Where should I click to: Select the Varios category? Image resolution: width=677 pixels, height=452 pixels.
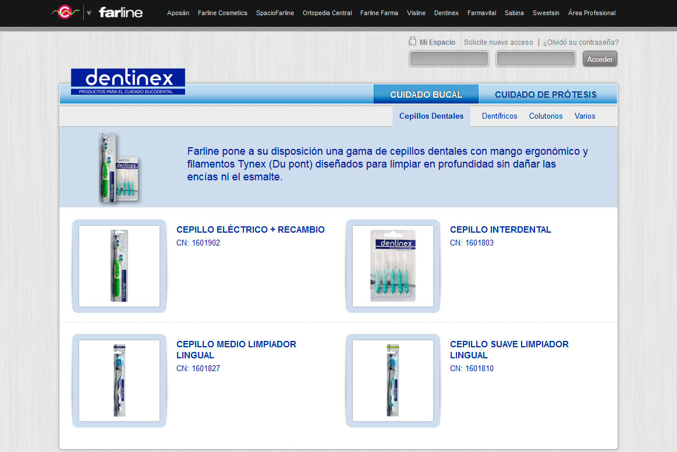(584, 116)
